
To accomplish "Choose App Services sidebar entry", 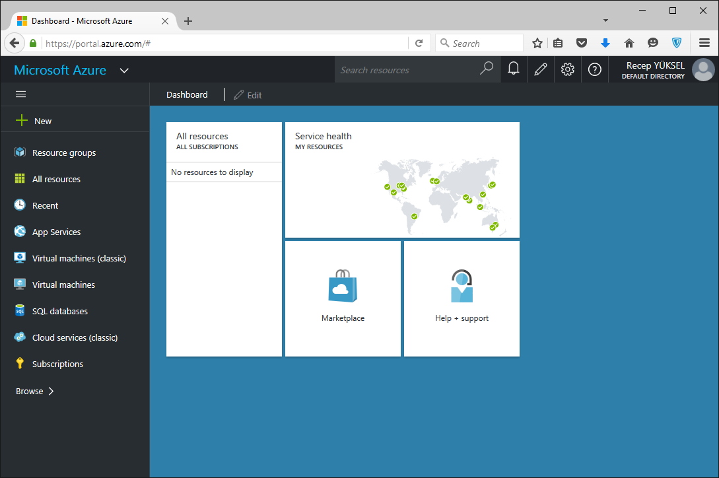I will pyautogui.click(x=56, y=232).
